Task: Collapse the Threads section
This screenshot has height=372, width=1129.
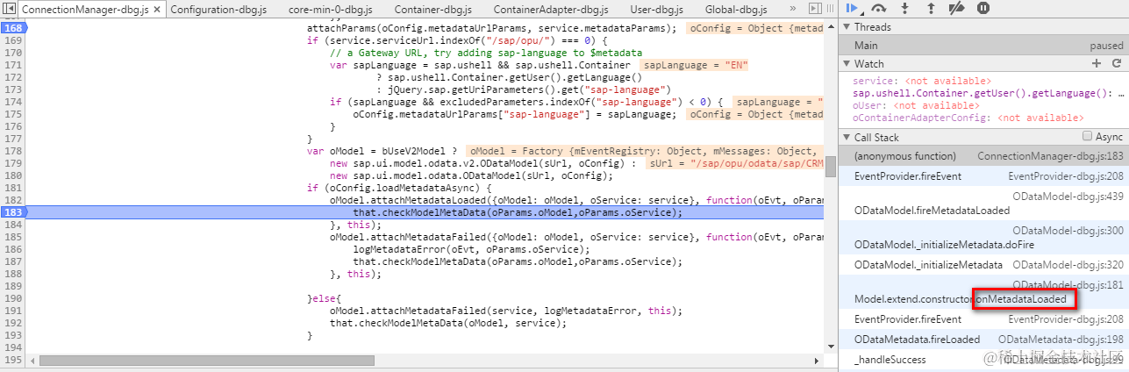Action: [x=847, y=27]
